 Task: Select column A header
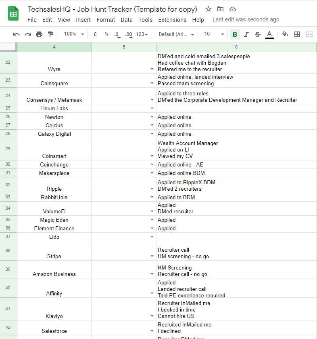tap(54, 47)
